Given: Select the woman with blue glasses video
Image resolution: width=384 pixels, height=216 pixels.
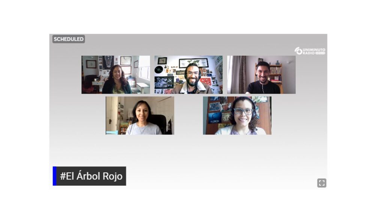Looking at the screenshot, I should [x=237, y=115].
